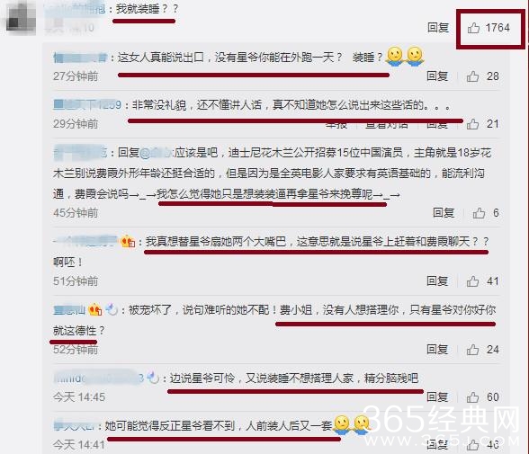Click thumbs-up on the comment with 6 likes
The image size is (529, 454).
click(x=479, y=213)
